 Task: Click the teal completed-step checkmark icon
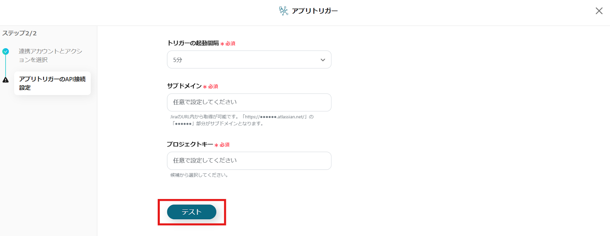6,51
